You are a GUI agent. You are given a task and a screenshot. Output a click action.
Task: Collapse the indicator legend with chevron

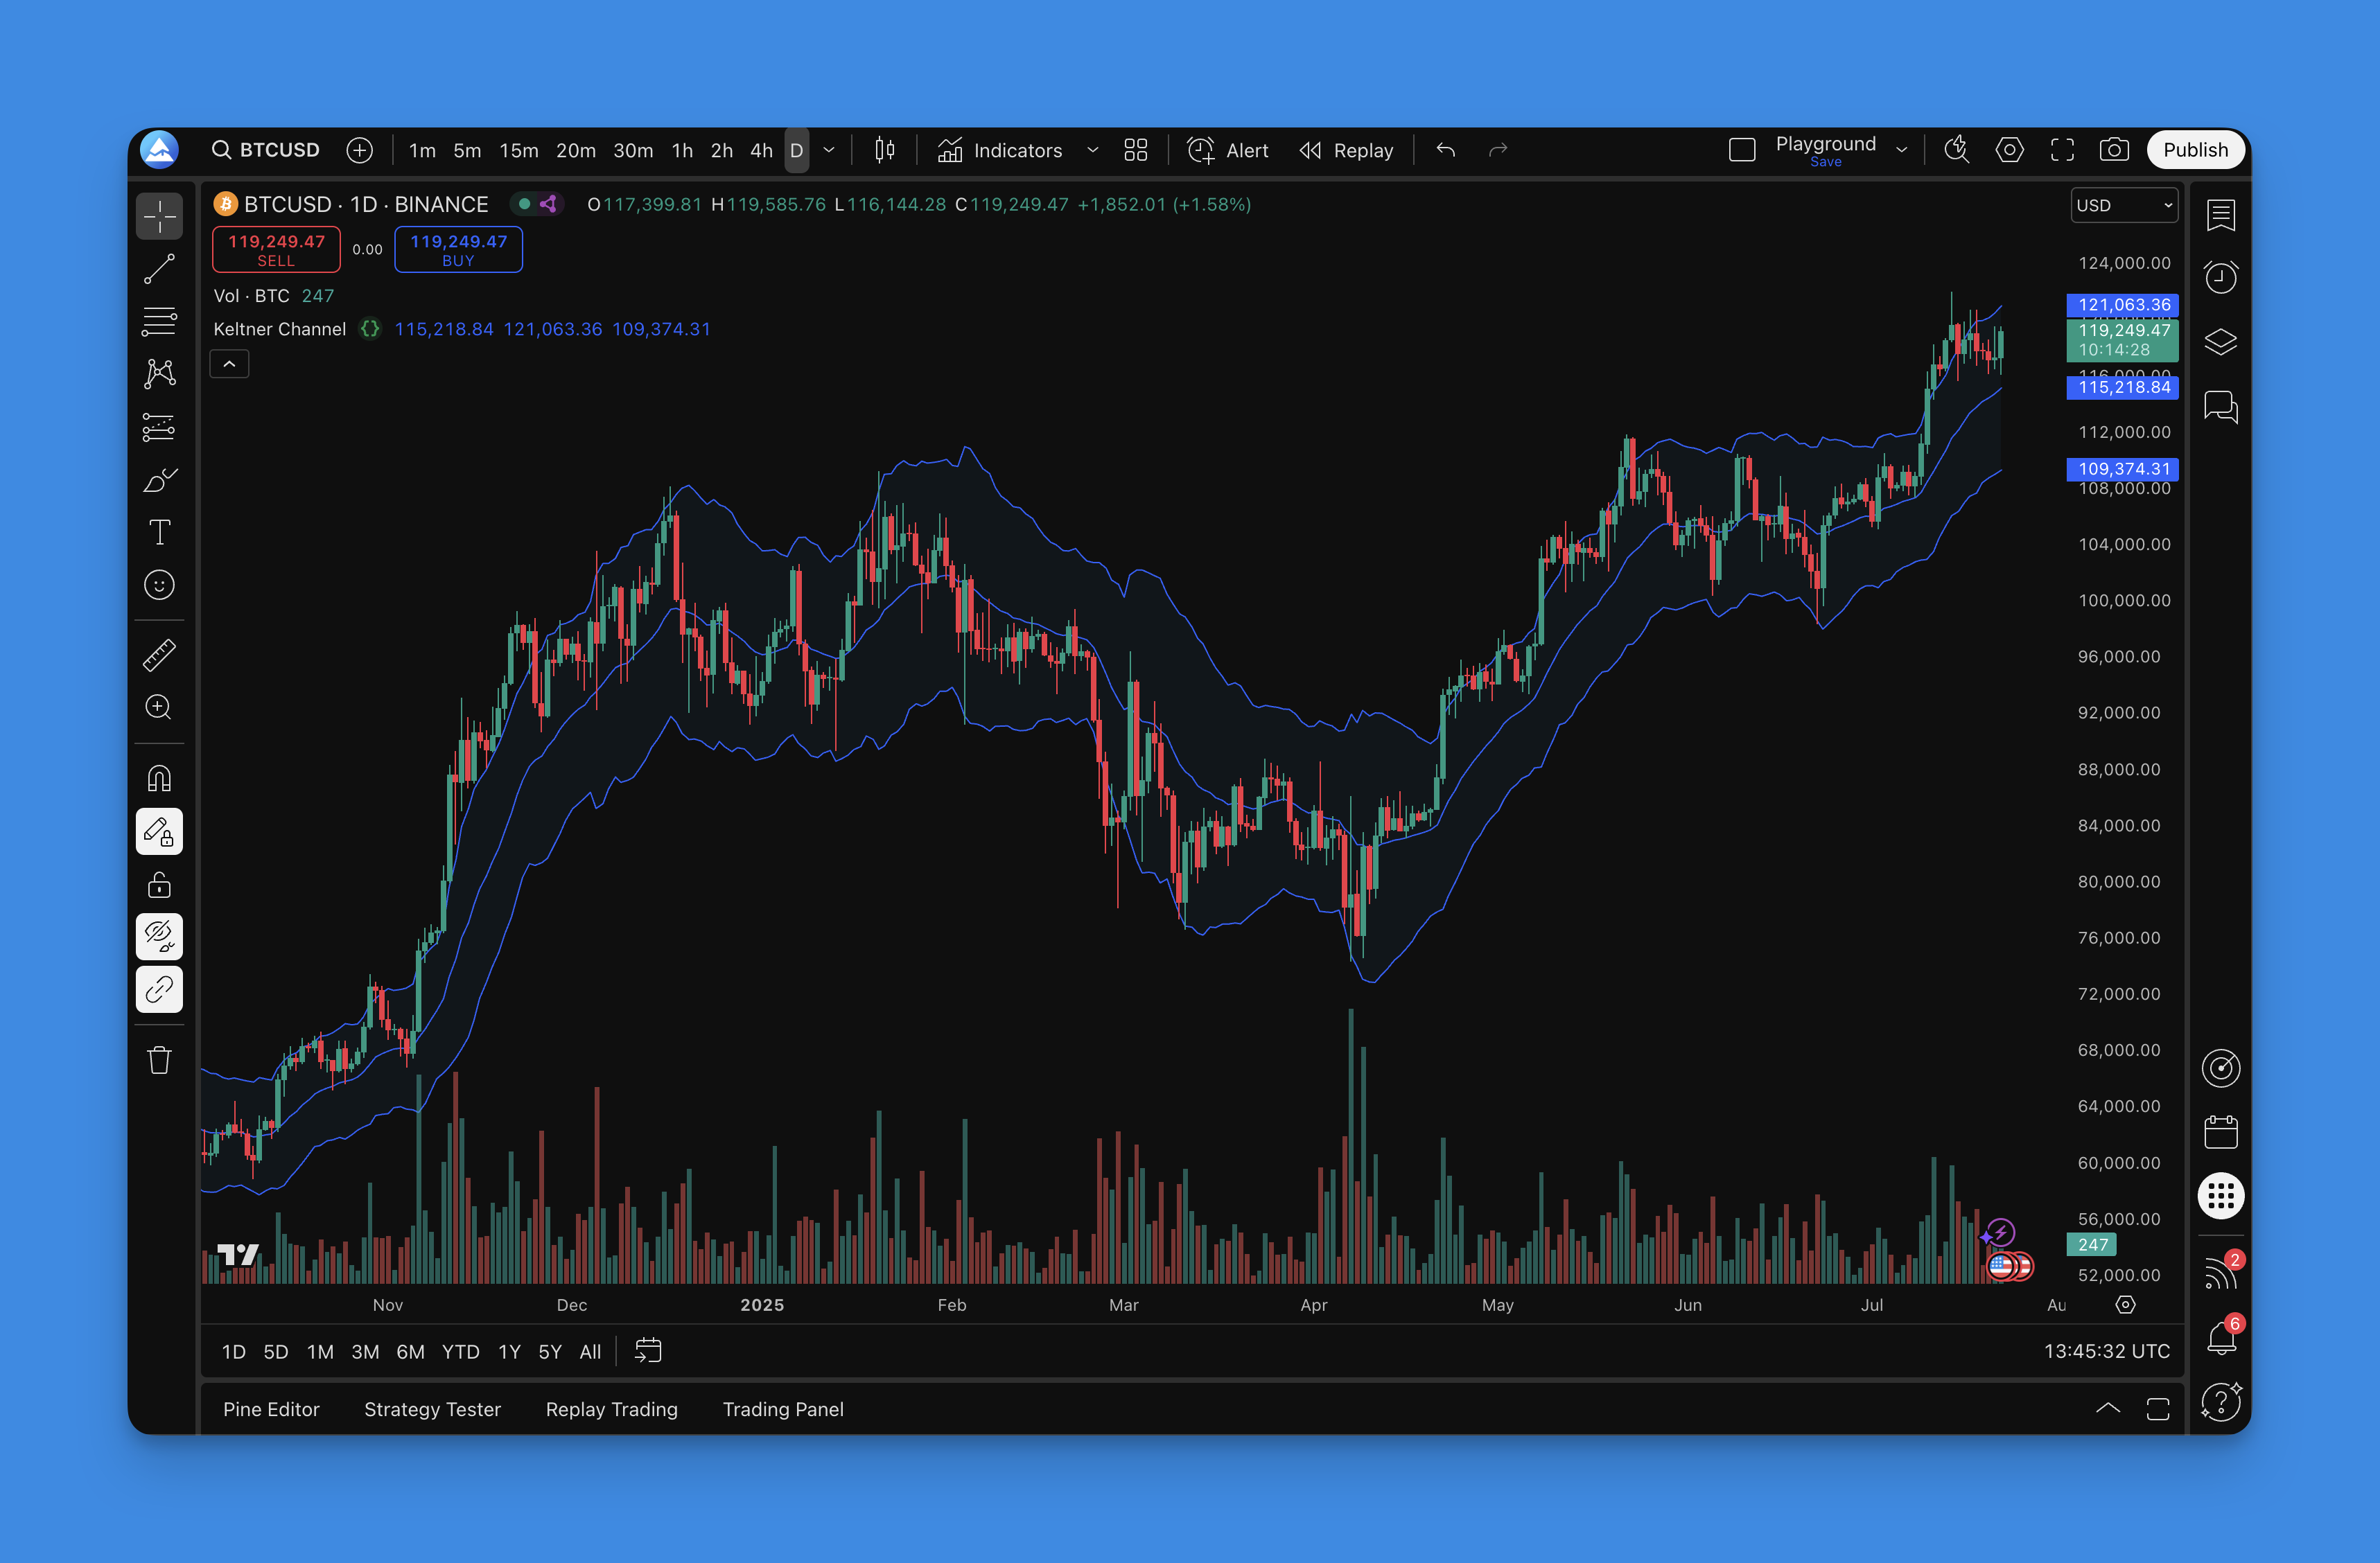pos(229,364)
